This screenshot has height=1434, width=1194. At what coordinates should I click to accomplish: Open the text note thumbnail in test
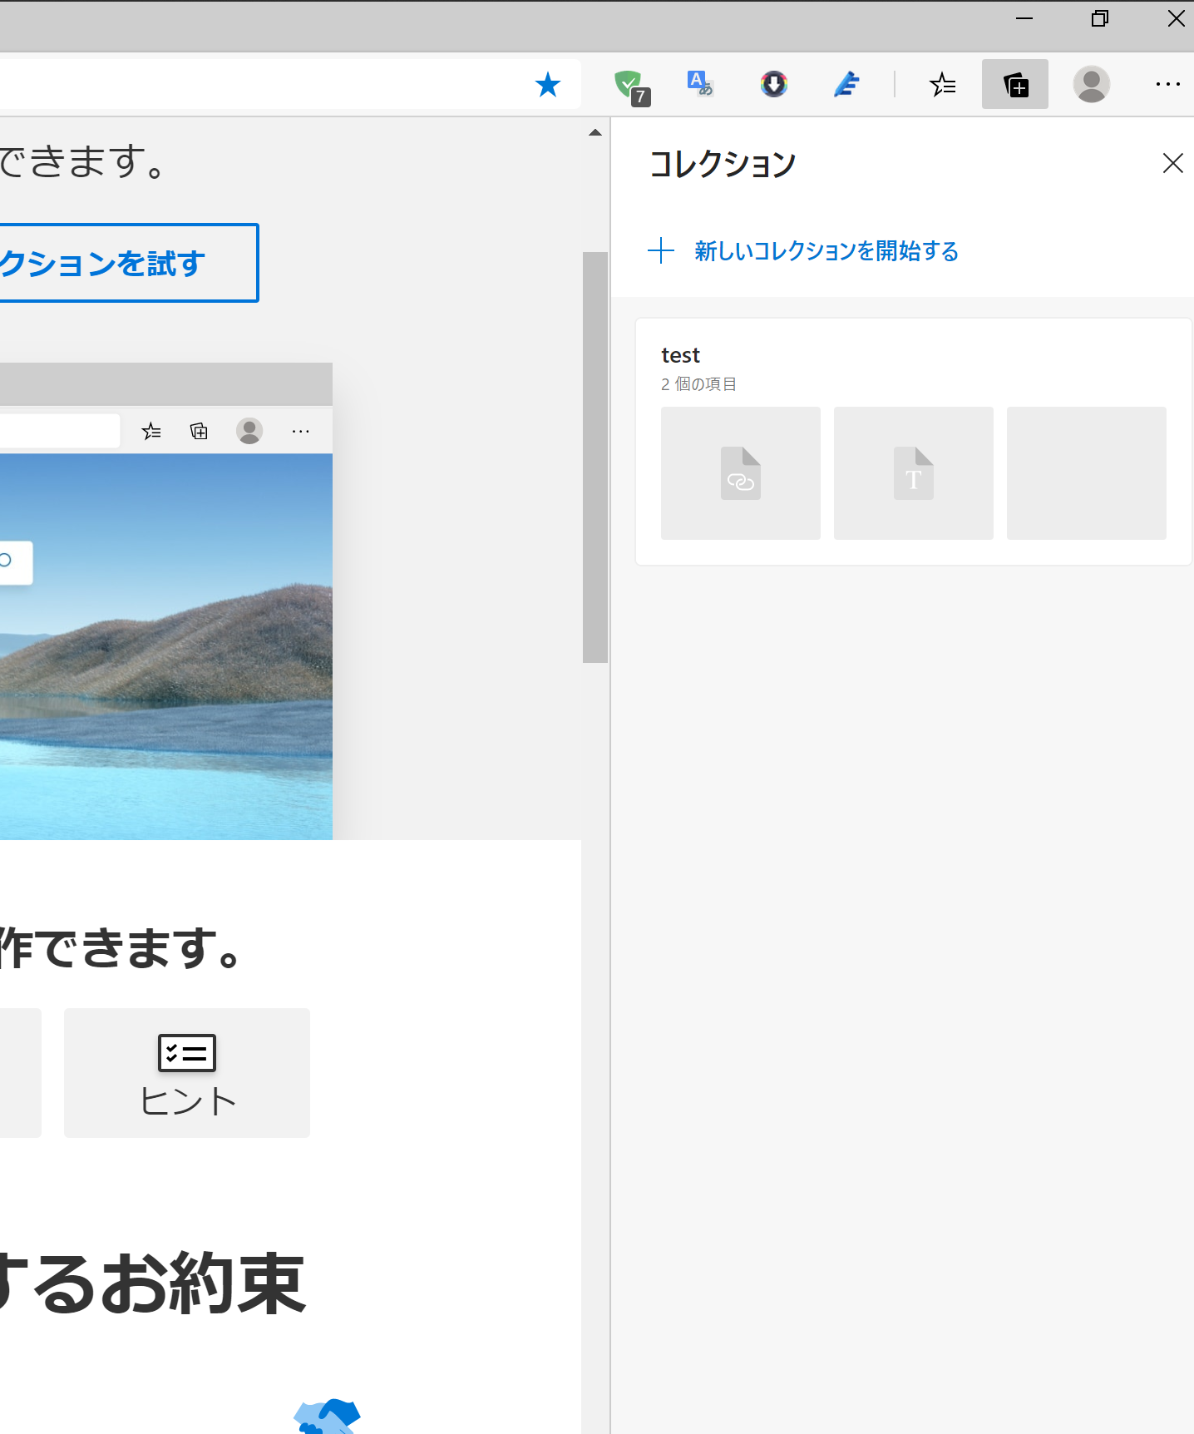click(x=913, y=473)
